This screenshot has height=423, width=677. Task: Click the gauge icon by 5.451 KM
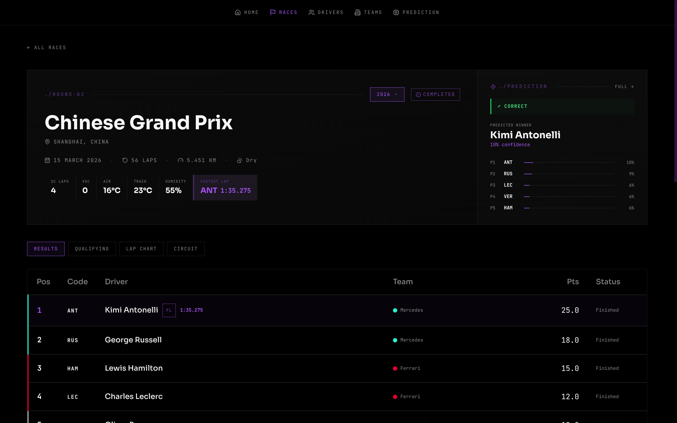pyautogui.click(x=180, y=160)
